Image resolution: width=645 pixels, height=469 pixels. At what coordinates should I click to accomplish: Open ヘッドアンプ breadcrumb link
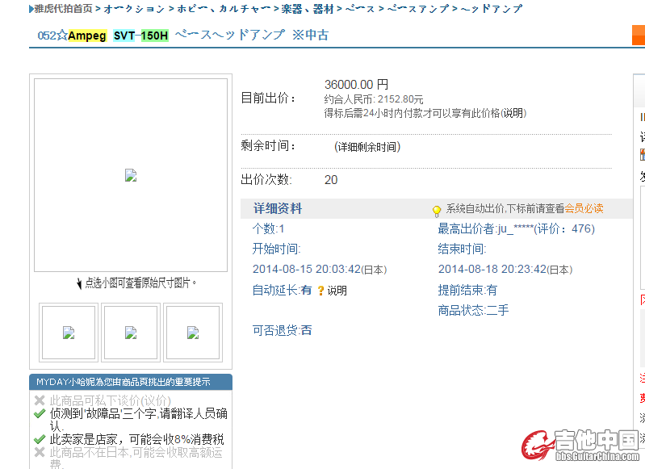tap(492, 9)
